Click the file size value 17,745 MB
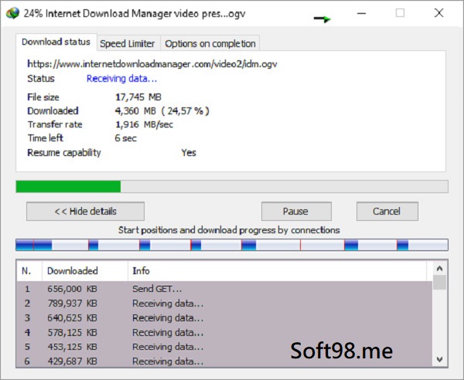This screenshot has height=380, width=464. (x=138, y=97)
